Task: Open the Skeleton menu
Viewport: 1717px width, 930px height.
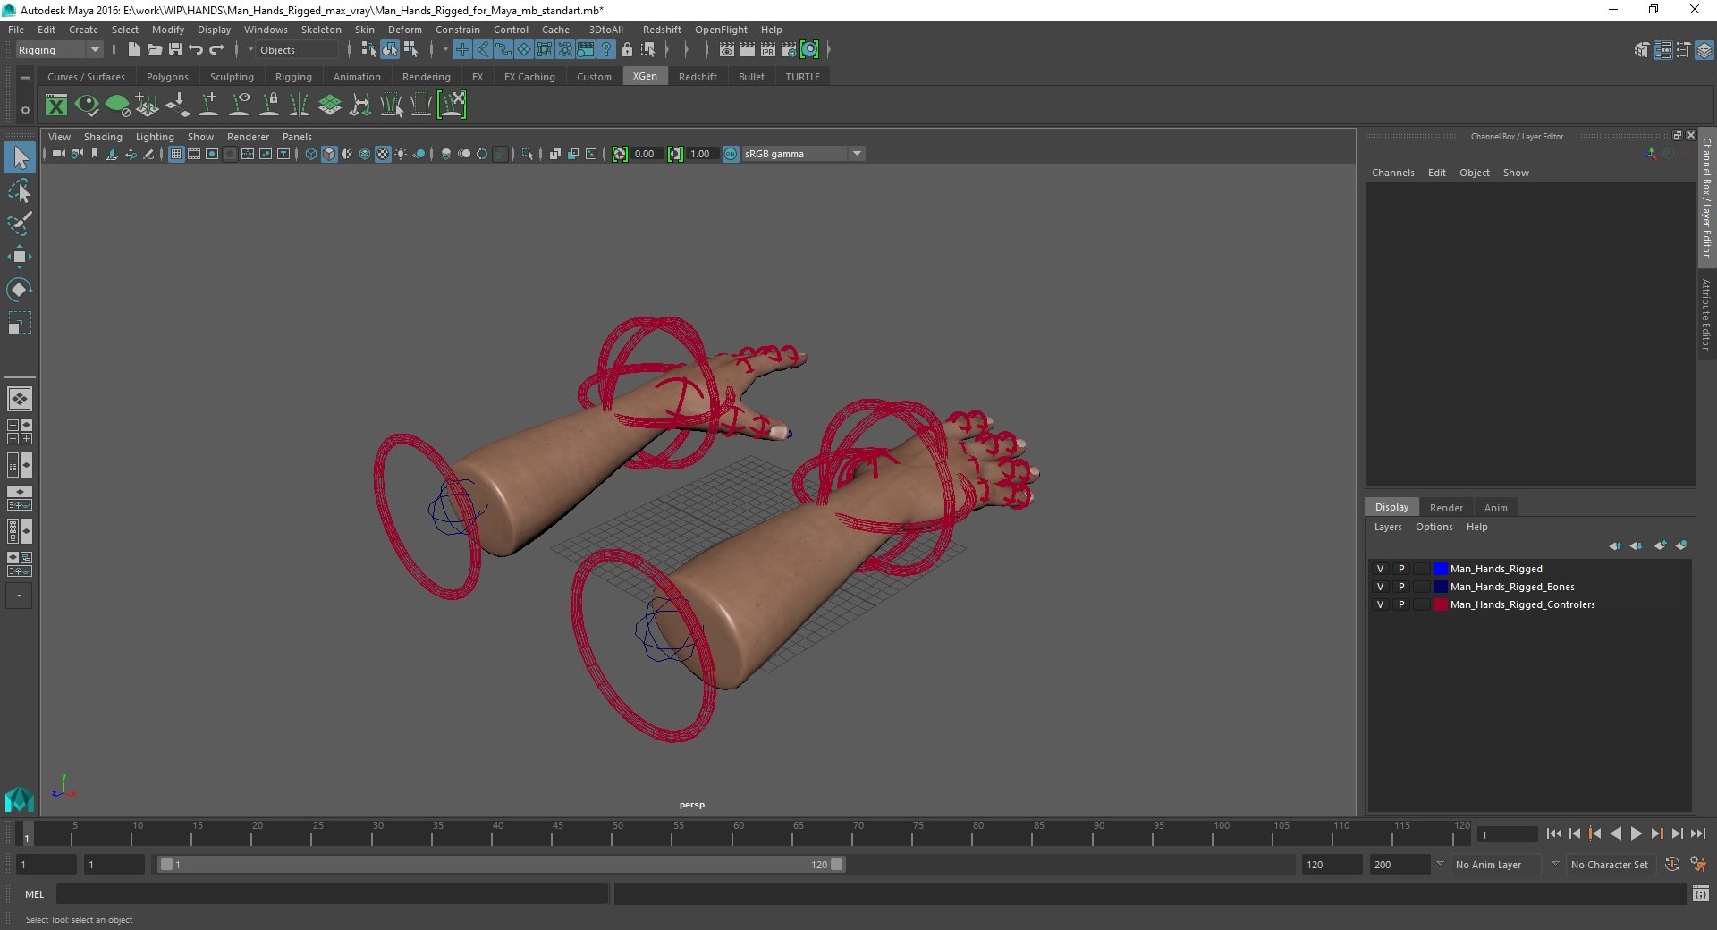Action: click(x=321, y=30)
